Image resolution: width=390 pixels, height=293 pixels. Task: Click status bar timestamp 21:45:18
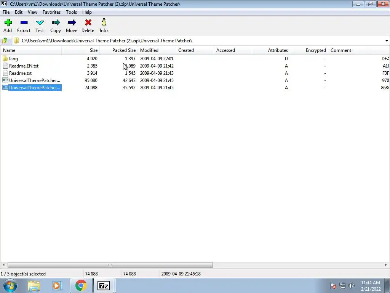click(x=181, y=274)
